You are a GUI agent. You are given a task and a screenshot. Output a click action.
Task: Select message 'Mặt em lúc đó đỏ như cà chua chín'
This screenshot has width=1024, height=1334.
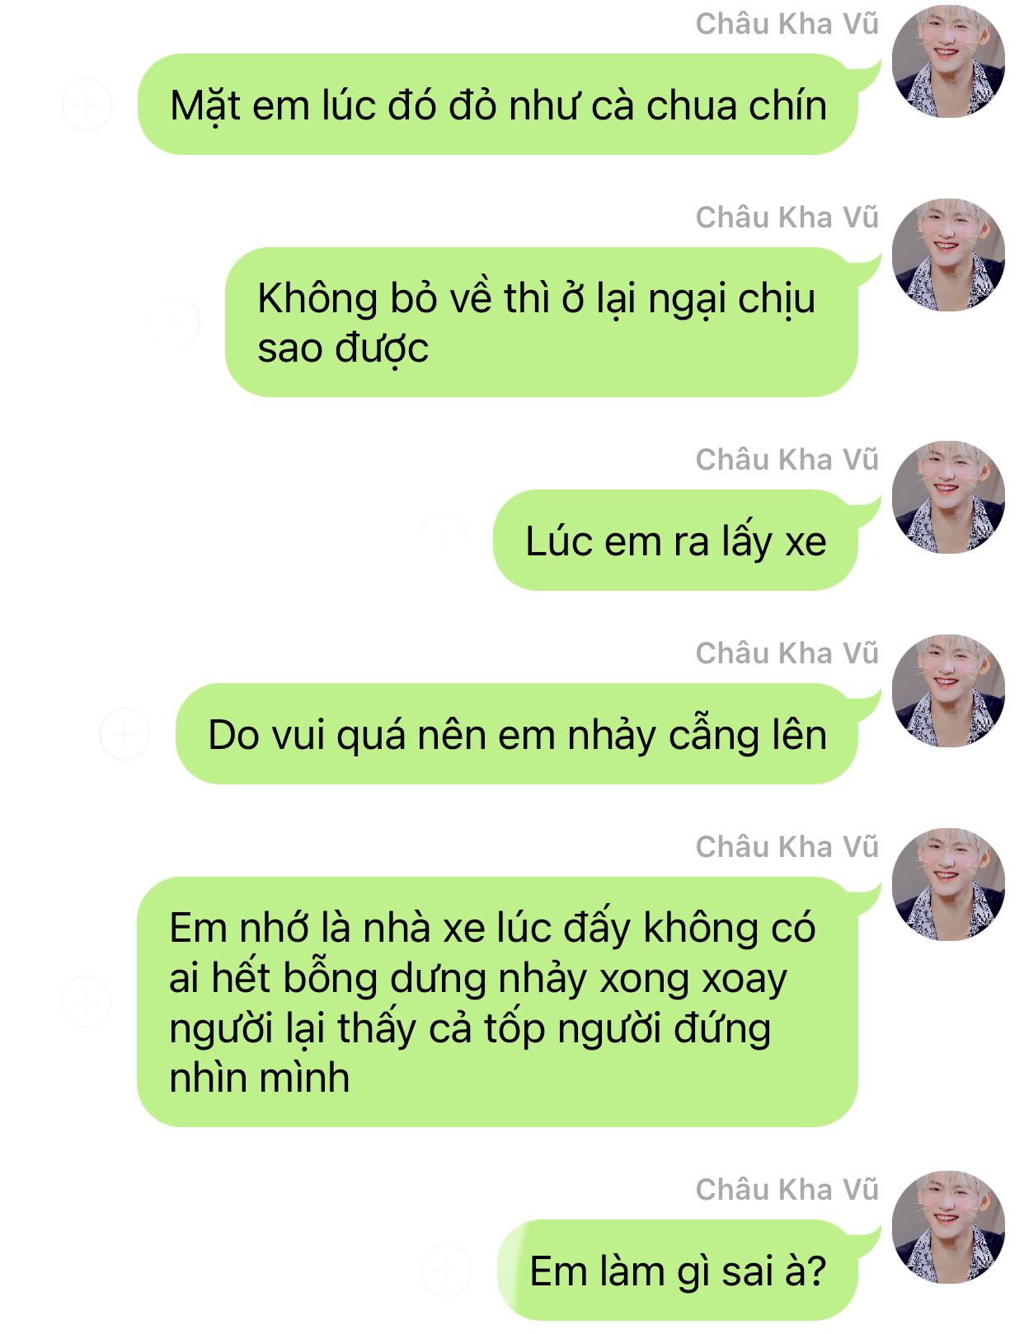click(497, 105)
